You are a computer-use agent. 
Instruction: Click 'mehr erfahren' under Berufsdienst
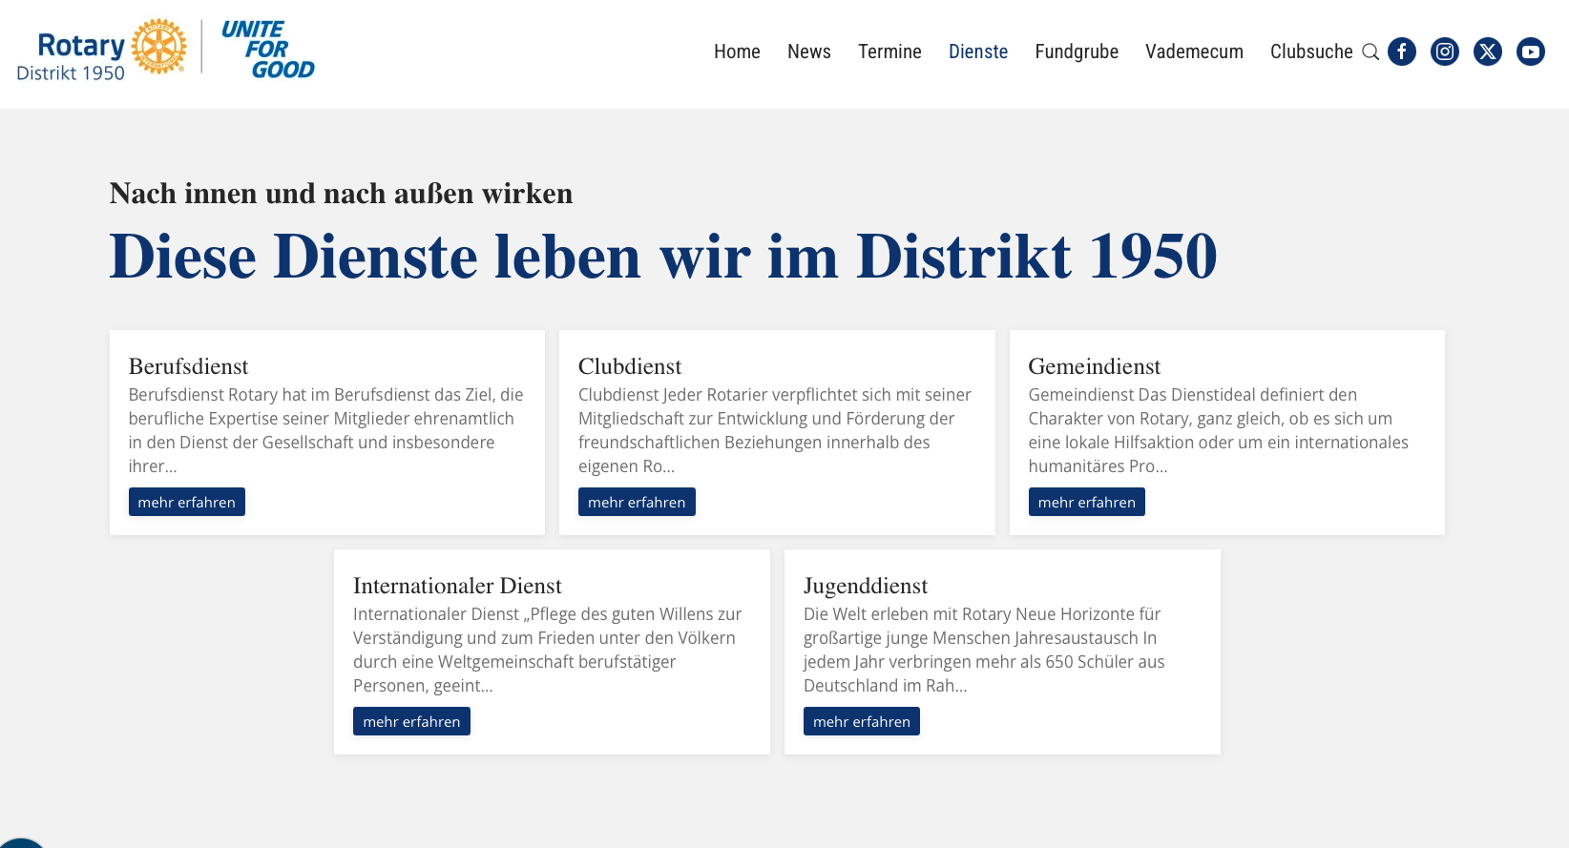[x=187, y=502]
